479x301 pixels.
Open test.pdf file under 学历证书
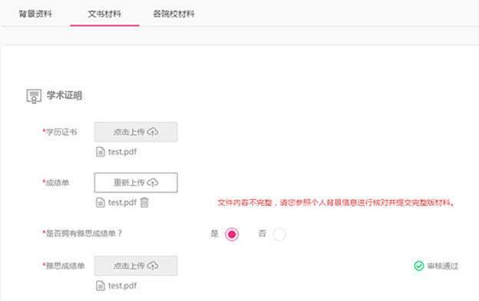(122, 152)
